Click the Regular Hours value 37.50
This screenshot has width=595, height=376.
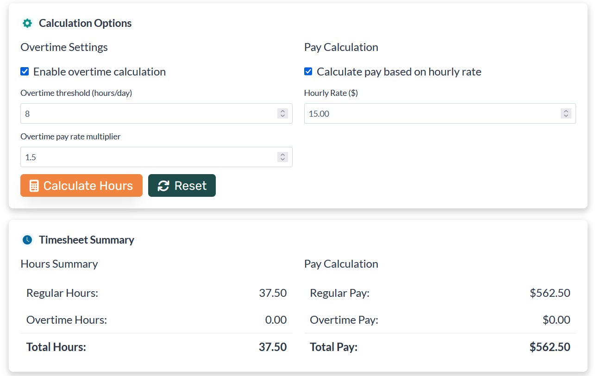273,293
